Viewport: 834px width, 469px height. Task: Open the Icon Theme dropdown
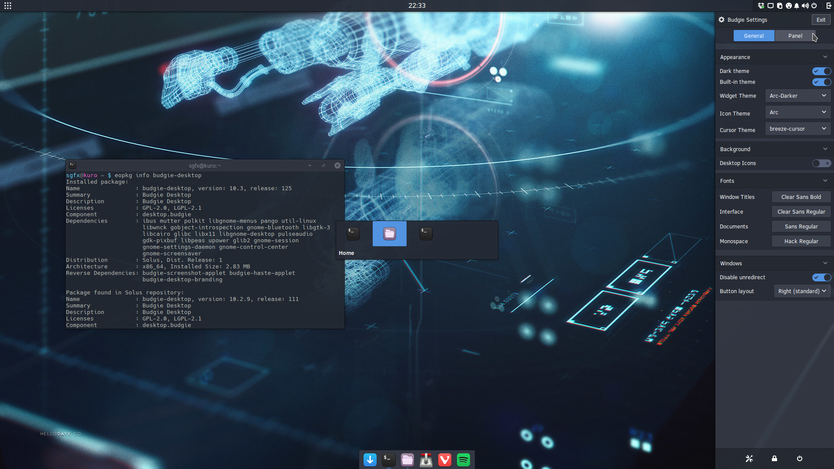coord(798,112)
